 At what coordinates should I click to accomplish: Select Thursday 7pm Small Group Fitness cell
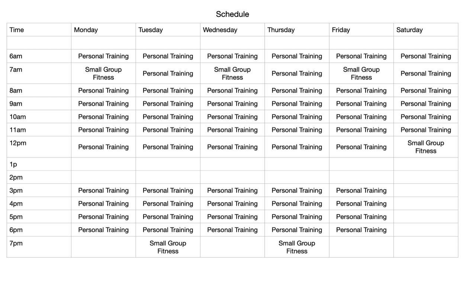point(297,247)
